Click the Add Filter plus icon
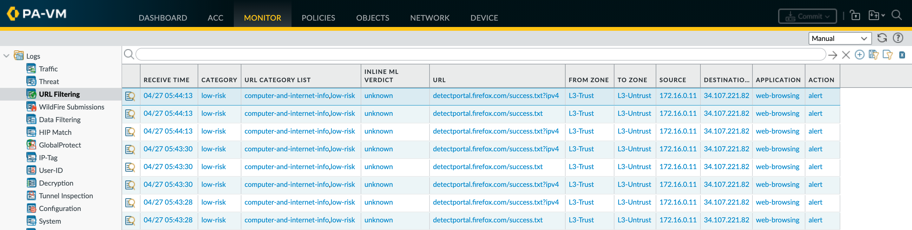The height and width of the screenshot is (230, 912). [x=859, y=55]
